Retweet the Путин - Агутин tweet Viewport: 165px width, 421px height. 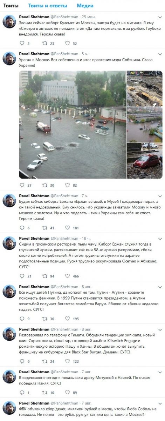tap(44, 319)
